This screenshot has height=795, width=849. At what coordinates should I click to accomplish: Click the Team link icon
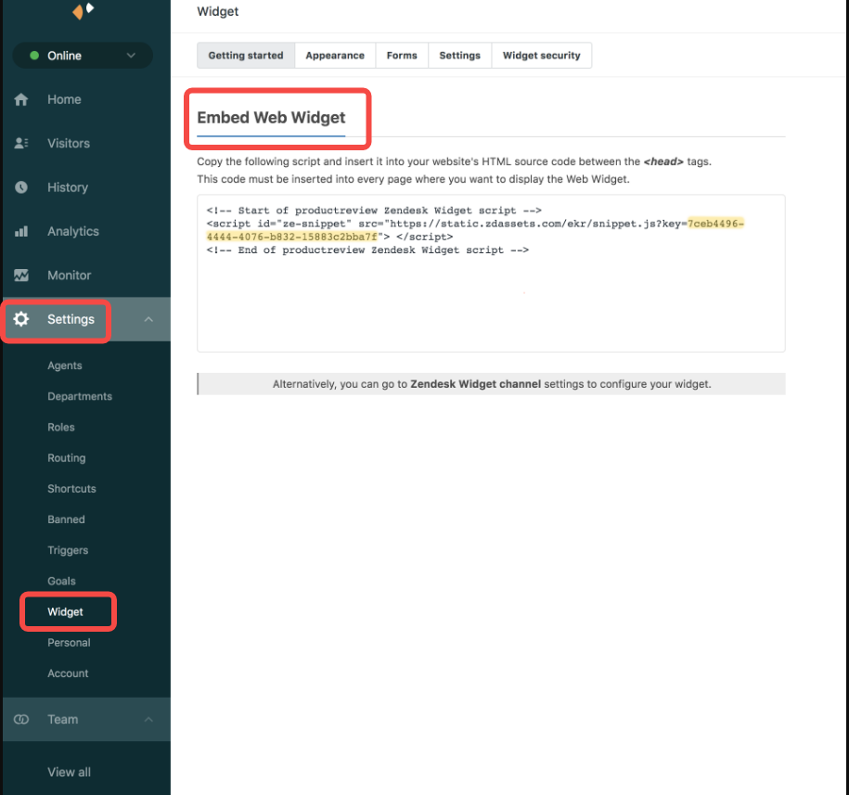tap(21, 719)
